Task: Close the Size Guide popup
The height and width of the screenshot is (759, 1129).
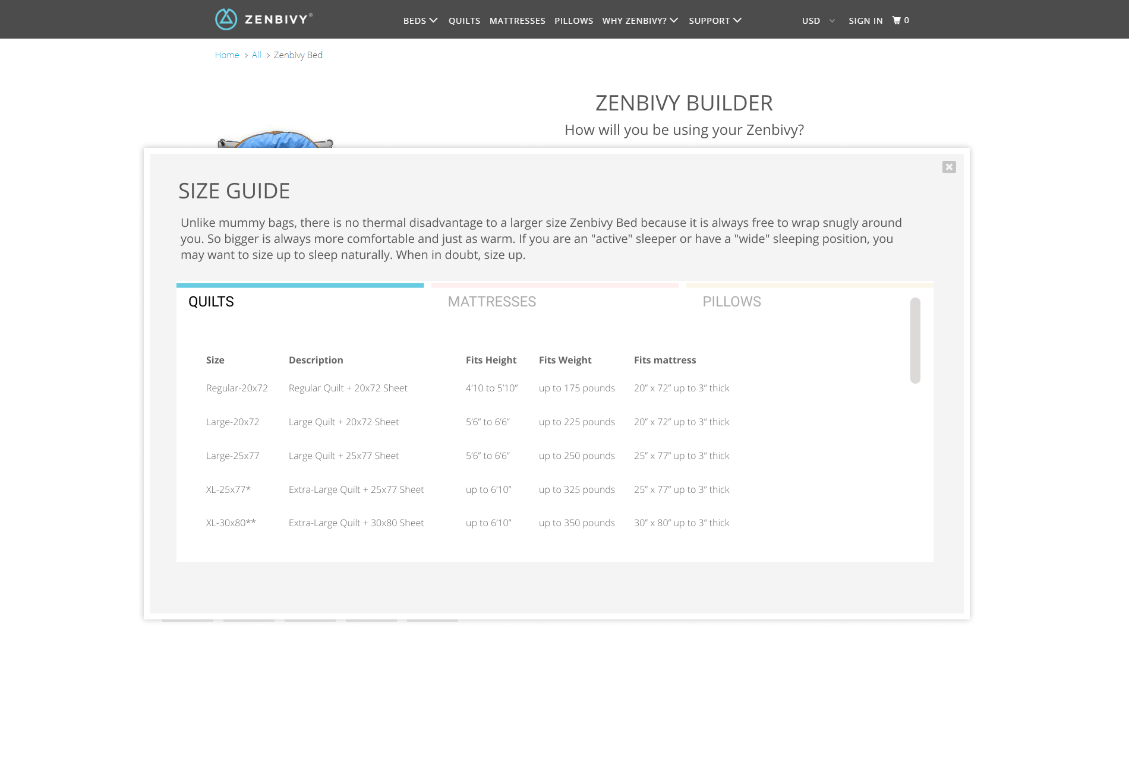Action: 949,167
